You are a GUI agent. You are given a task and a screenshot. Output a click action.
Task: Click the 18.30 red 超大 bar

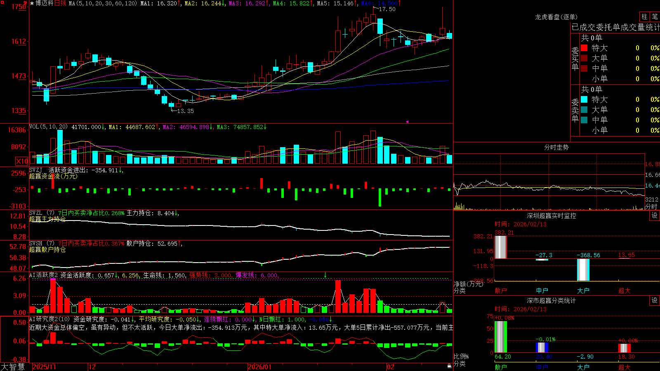click(x=625, y=348)
